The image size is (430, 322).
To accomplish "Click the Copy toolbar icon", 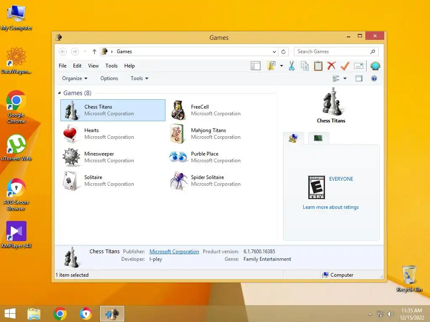I will [x=305, y=66].
